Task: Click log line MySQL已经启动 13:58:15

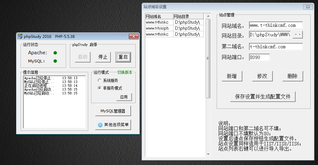Action: point(51,93)
